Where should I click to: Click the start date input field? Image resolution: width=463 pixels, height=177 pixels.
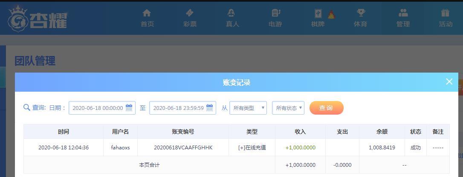[97, 108]
